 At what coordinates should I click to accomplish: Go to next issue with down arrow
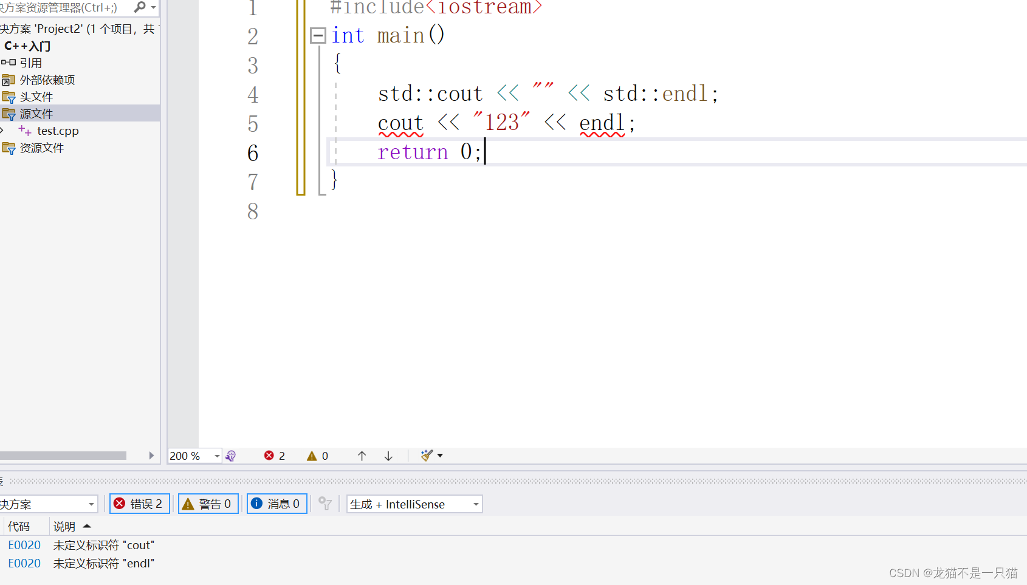pyautogui.click(x=388, y=456)
